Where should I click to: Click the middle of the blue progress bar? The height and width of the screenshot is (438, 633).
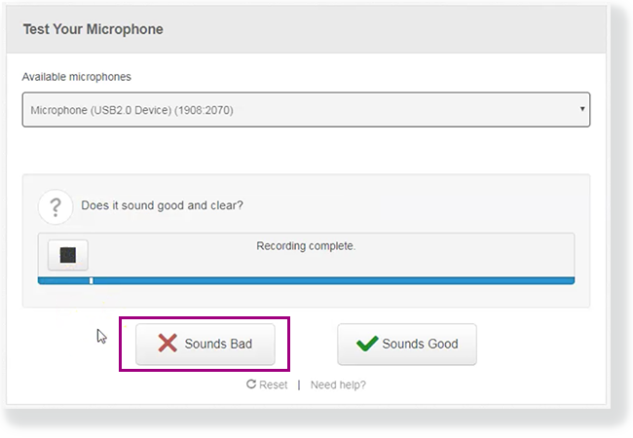coord(306,280)
